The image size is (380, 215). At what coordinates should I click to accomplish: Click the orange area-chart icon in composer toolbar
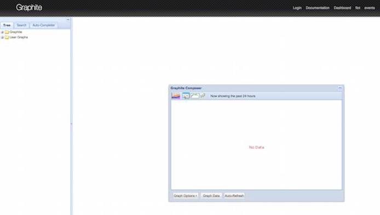[x=176, y=96]
